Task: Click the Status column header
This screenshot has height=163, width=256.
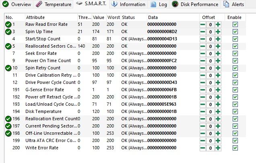Action: tap(134, 17)
